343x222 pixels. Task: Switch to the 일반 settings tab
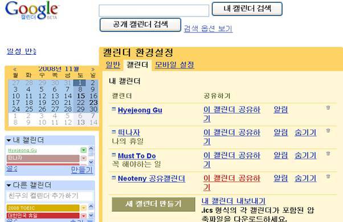[113, 65]
